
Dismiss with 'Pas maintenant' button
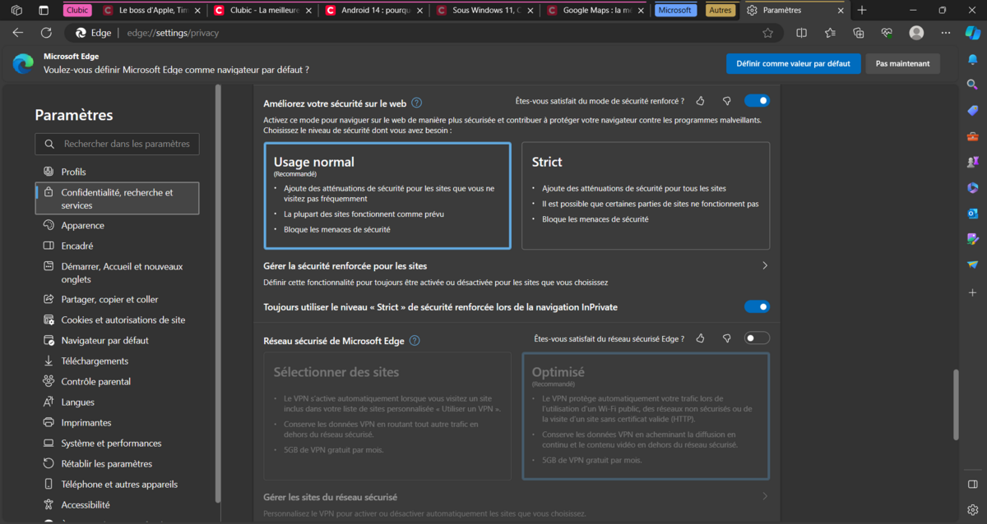point(902,63)
